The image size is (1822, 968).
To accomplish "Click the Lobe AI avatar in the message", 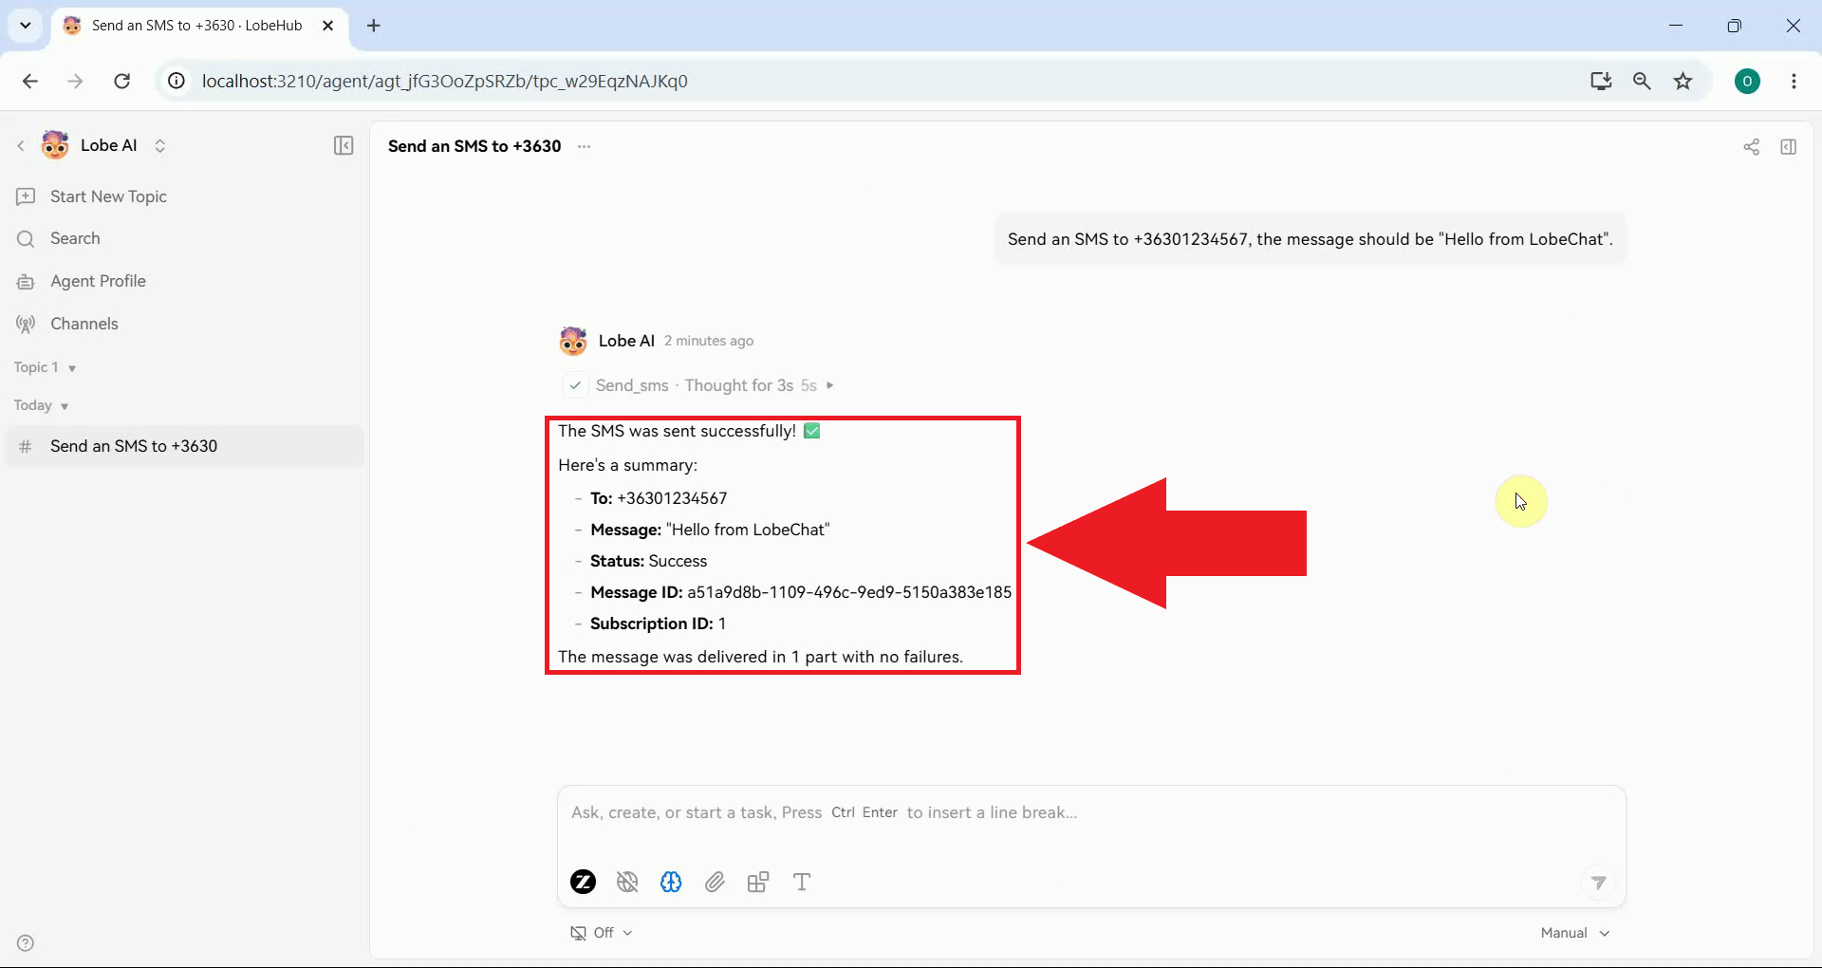I will (x=573, y=341).
